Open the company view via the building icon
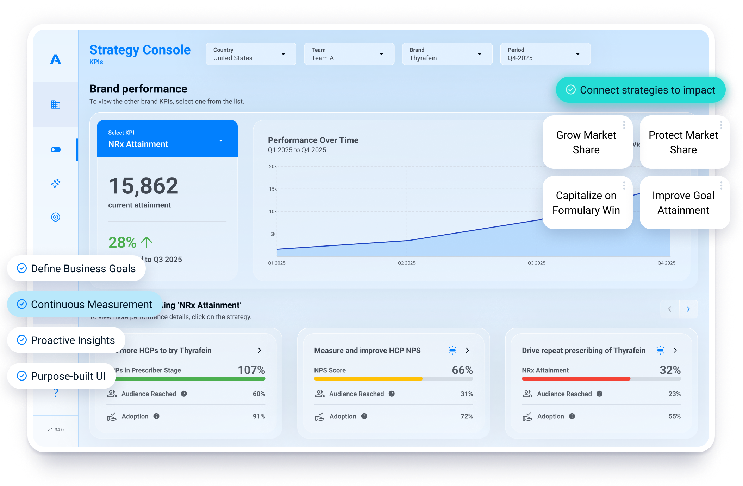This screenshot has width=743, height=486. [56, 104]
